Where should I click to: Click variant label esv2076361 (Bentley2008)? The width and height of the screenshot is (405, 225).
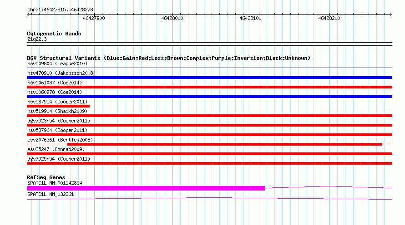60,140
